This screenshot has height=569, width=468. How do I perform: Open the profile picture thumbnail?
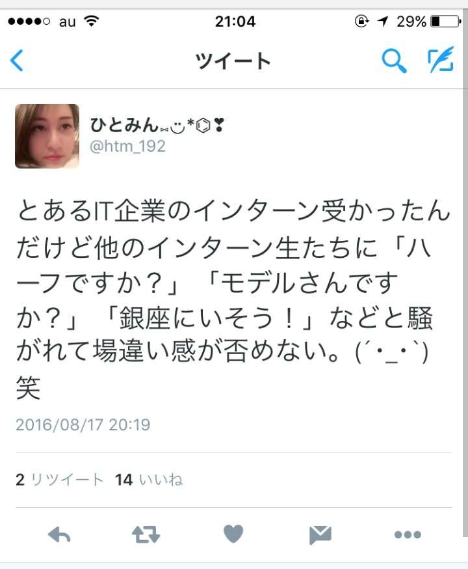[47, 136]
